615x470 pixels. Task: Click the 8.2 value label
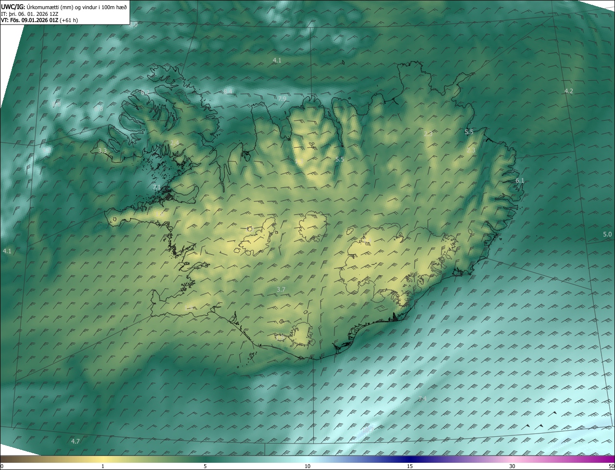(145, 92)
